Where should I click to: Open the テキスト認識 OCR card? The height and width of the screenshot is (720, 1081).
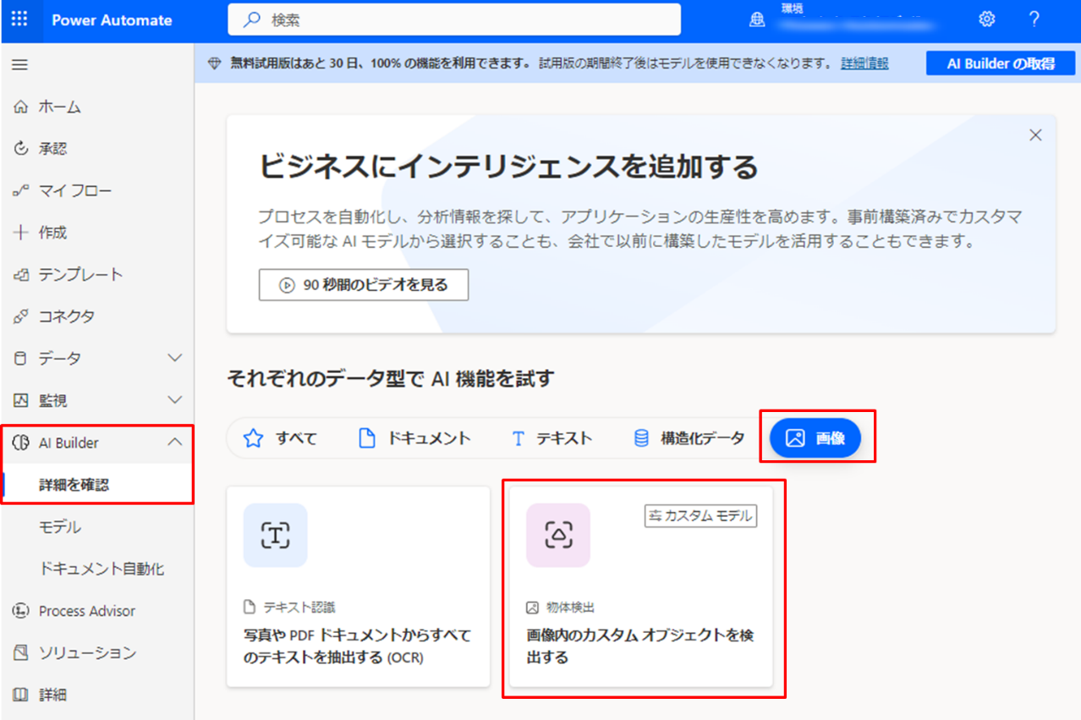[359, 586]
